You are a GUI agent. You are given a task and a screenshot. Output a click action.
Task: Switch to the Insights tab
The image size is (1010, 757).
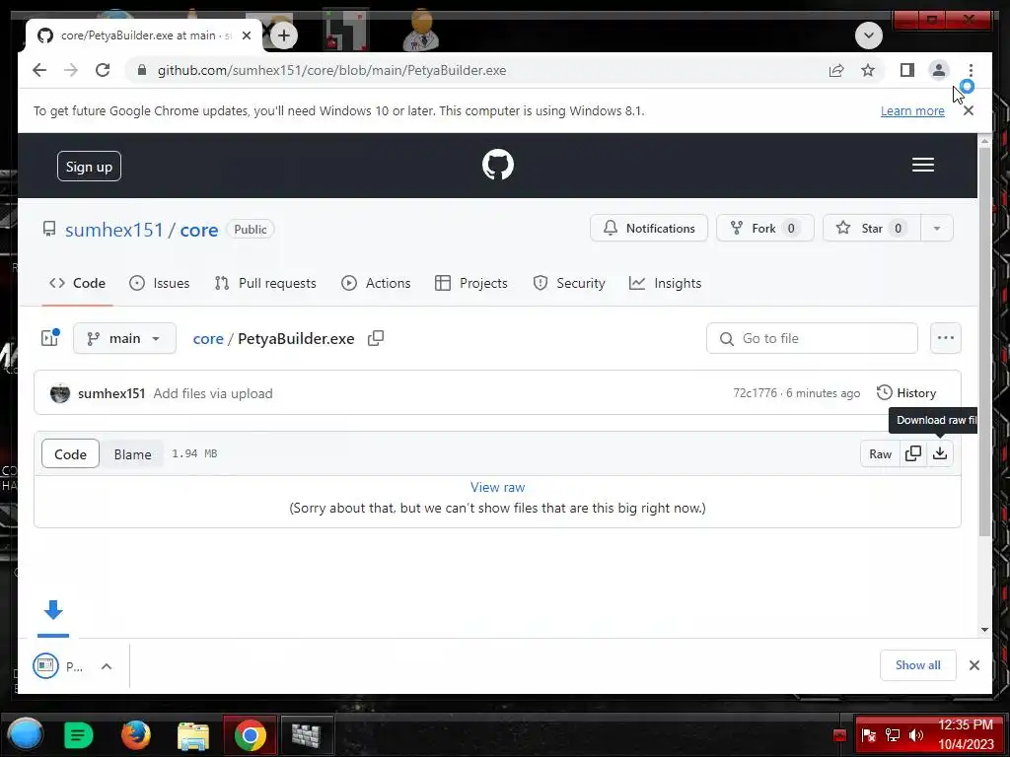(x=665, y=283)
